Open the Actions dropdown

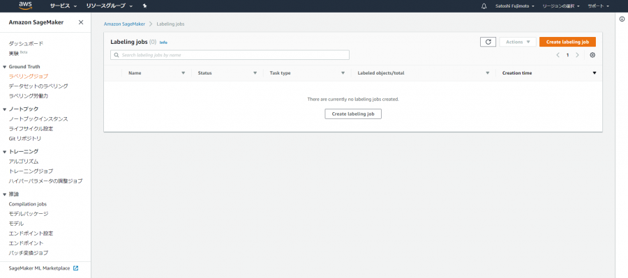tap(518, 42)
